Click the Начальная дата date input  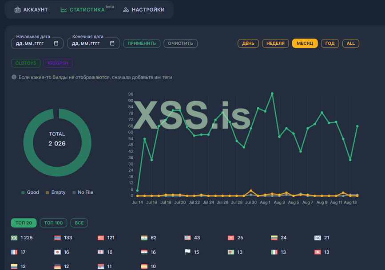point(37,43)
